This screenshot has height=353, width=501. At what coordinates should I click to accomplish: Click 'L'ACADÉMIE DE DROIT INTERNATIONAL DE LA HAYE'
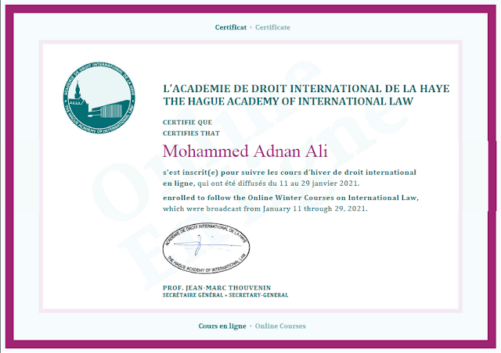[306, 88]
